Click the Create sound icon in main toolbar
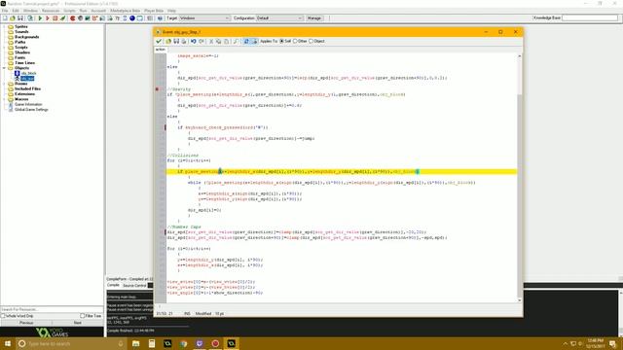623x350 pixels. pos(80,18)
